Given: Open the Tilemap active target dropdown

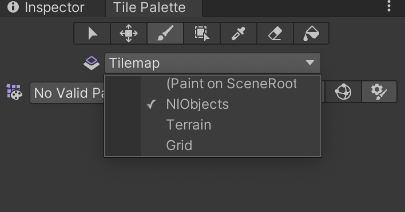Looking at the screenshot, I should (x=213, y=63).
